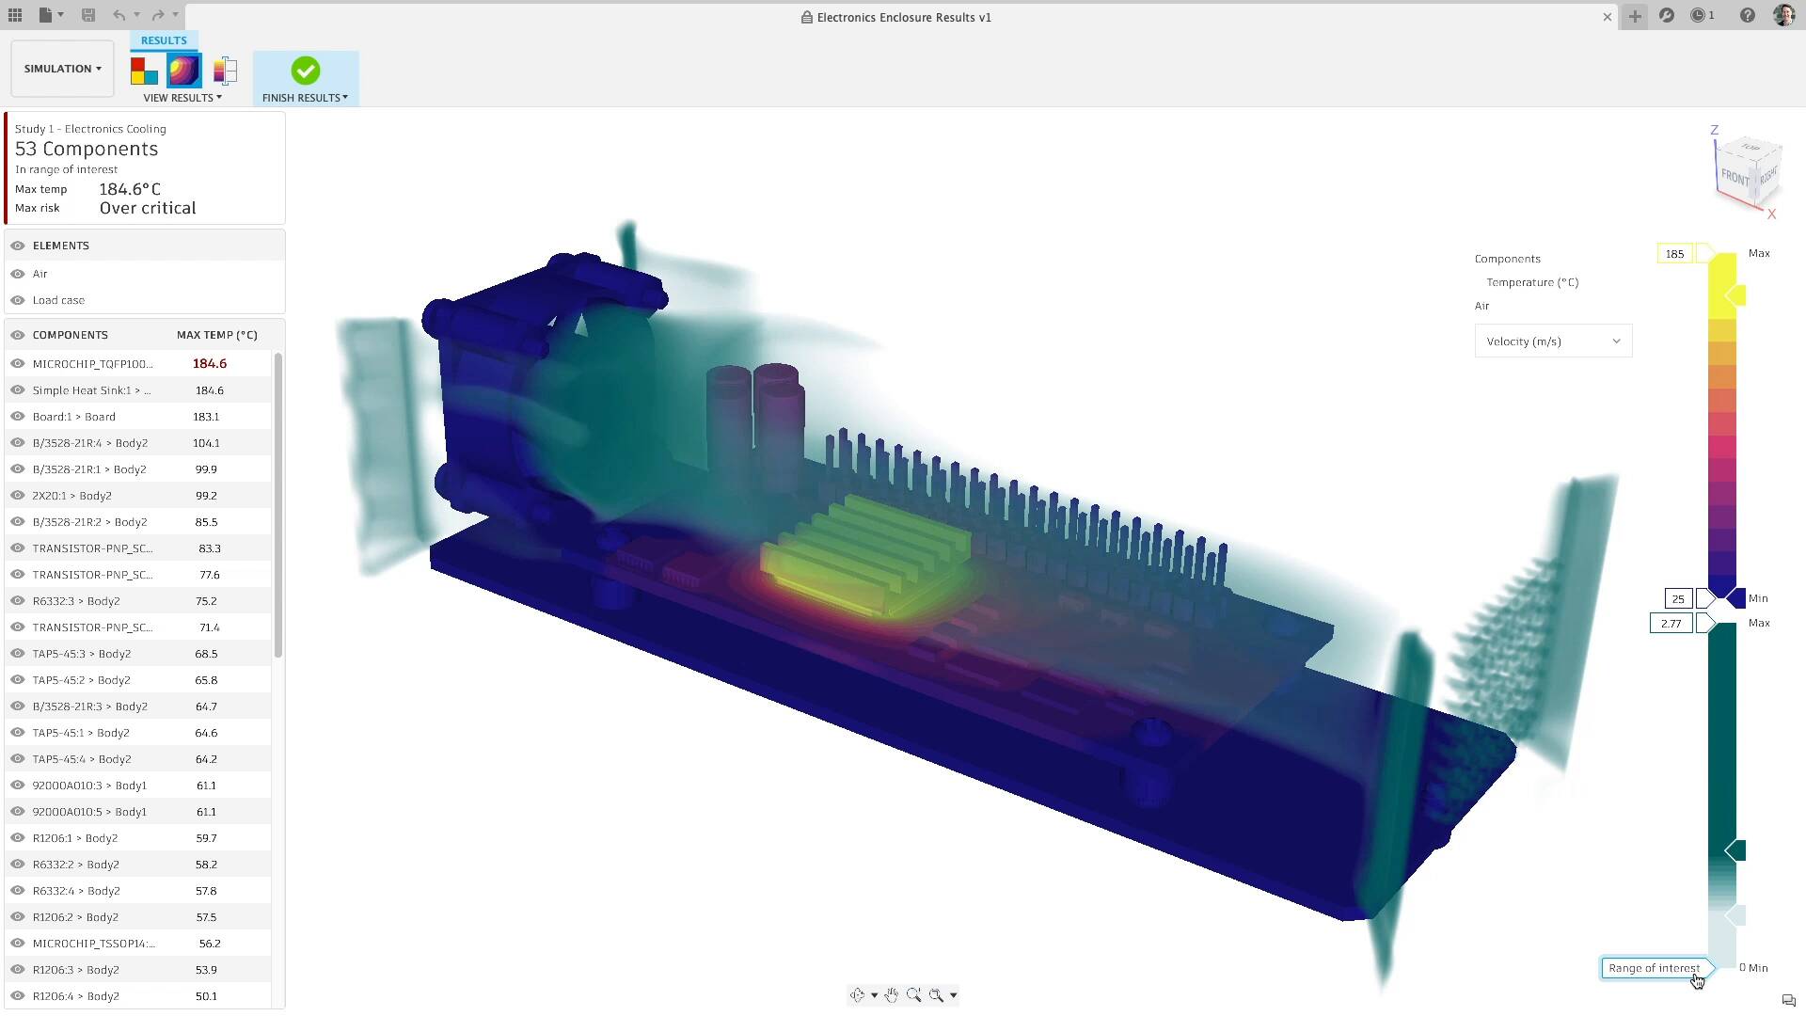This screenshot has height=1016, width=1806.
Task: Open the Velocity (m/s) air result dropdown
Action: [1553, 341]
